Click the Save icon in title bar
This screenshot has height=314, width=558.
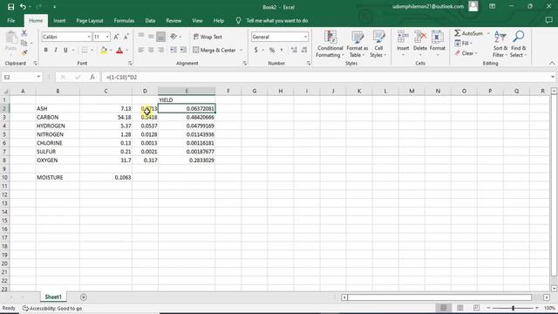[x=10, y=7]
